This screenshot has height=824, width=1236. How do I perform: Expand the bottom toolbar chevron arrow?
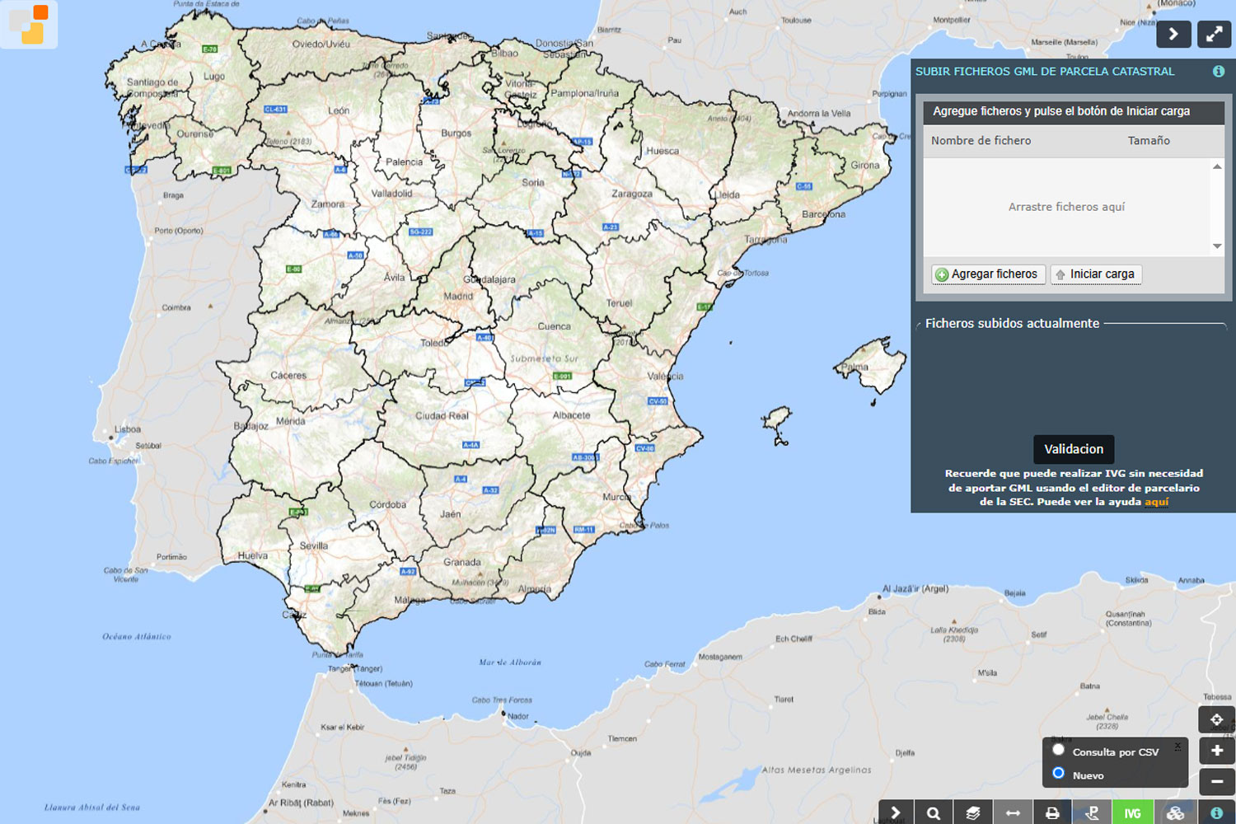(896, 812)
